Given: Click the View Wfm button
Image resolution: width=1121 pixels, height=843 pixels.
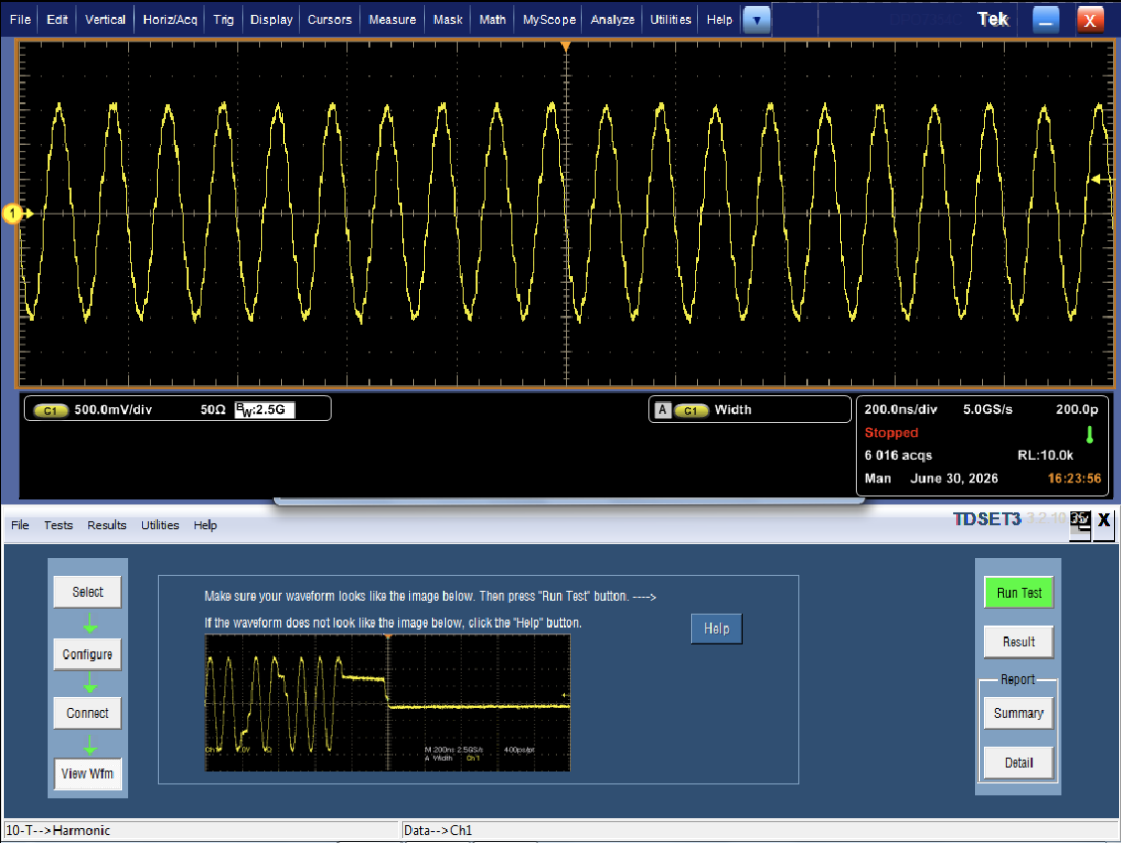Looking at the screenshot, I should point(88,773).
